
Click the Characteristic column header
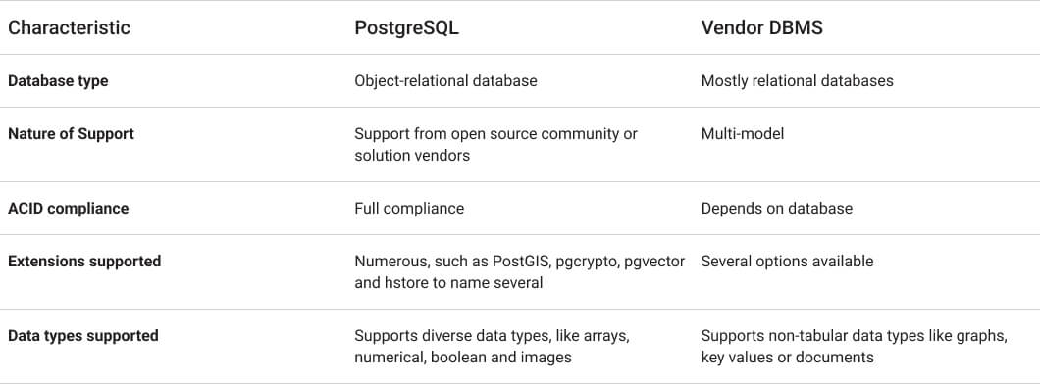69,27
